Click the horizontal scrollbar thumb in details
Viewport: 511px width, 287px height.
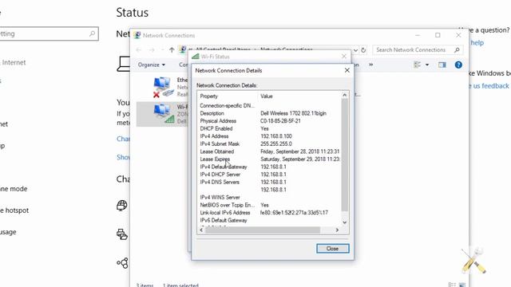[263, 230]
